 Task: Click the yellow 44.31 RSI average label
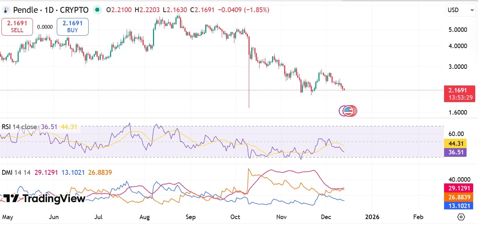[455, 143]
